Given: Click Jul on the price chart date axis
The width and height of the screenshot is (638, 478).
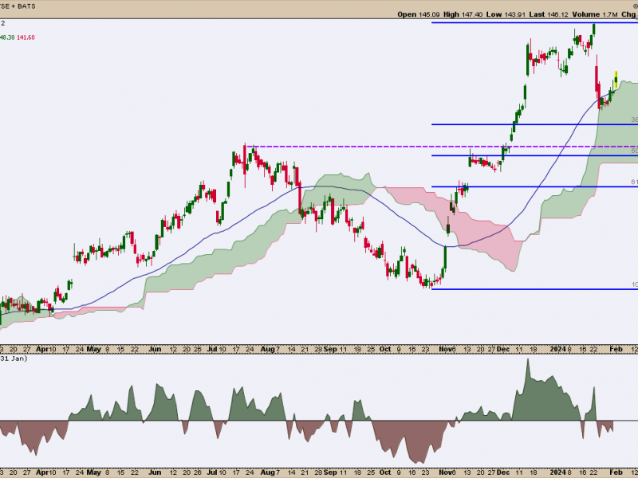Looking at the screenshot, I should 212,349.
